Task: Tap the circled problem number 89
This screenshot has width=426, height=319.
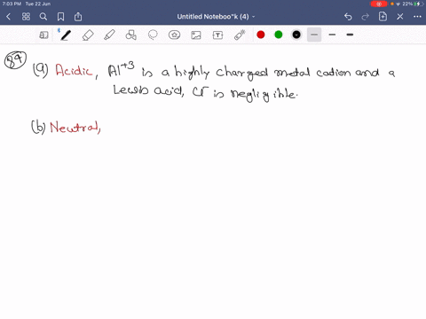Action: [15, 60]
